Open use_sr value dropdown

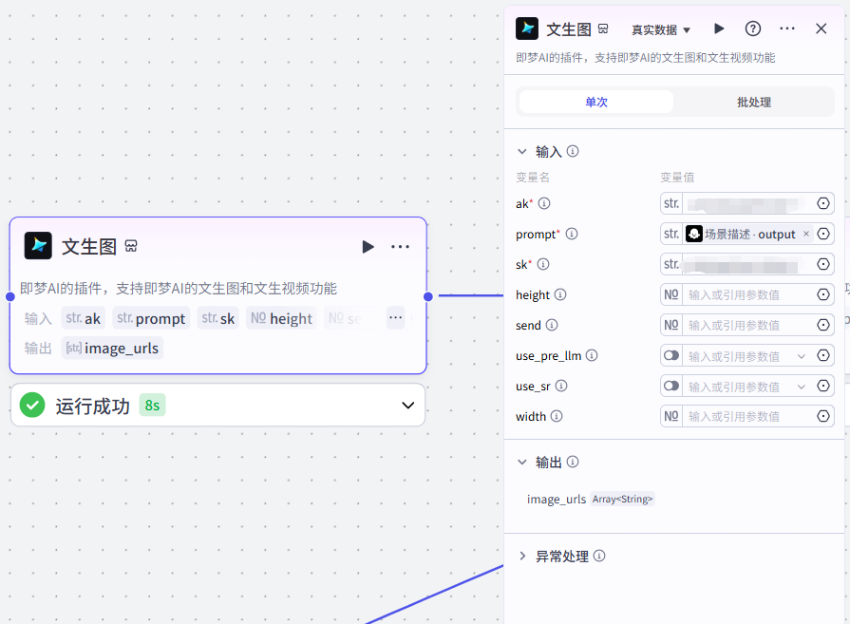point(802,387)
